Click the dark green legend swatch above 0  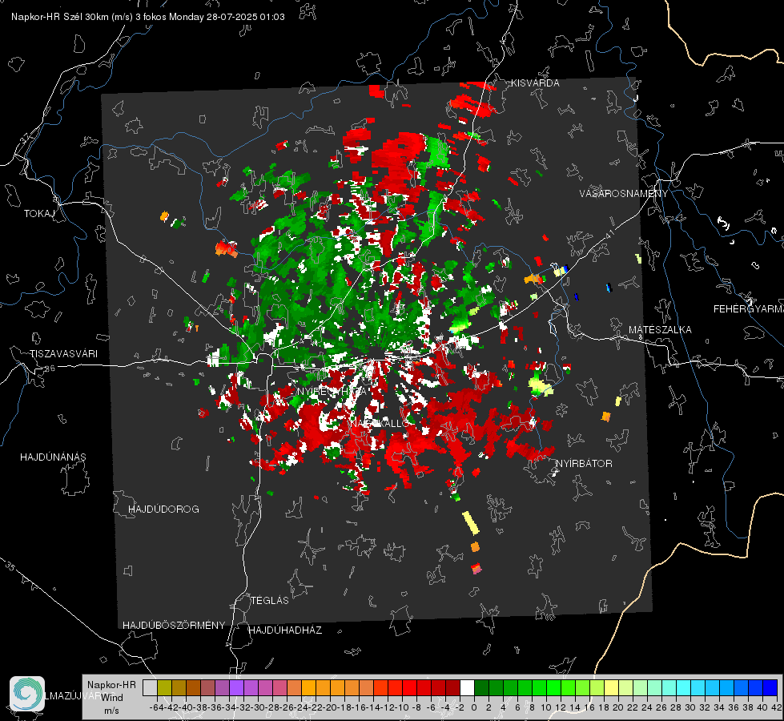coord(481,688)
